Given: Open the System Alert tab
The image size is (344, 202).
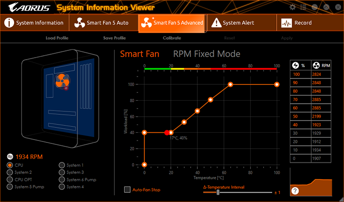Looking at the screenshot, I should (242, 23).
